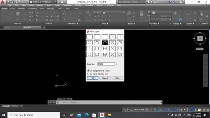Expand the Groups panel flyout
This screenshot has height=118, width=210.
click(x=177, y=24)
